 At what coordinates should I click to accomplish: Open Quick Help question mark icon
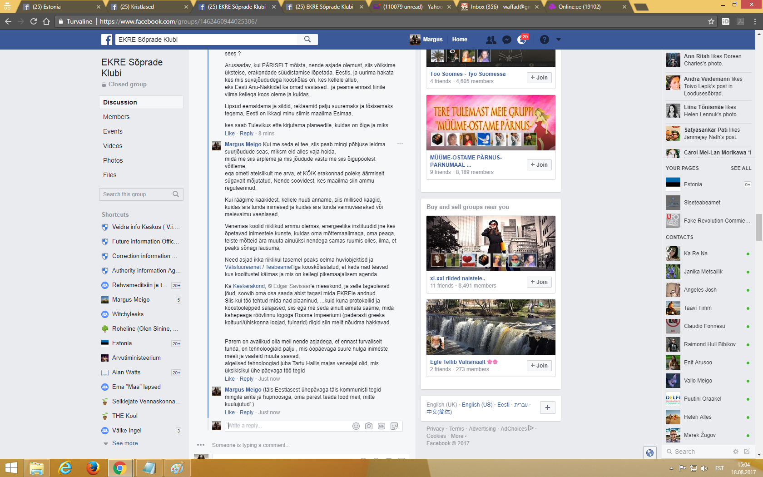545,40
